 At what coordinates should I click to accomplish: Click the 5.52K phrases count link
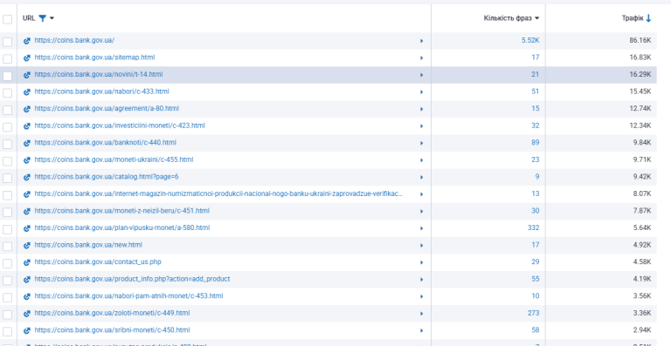(530, 40)
